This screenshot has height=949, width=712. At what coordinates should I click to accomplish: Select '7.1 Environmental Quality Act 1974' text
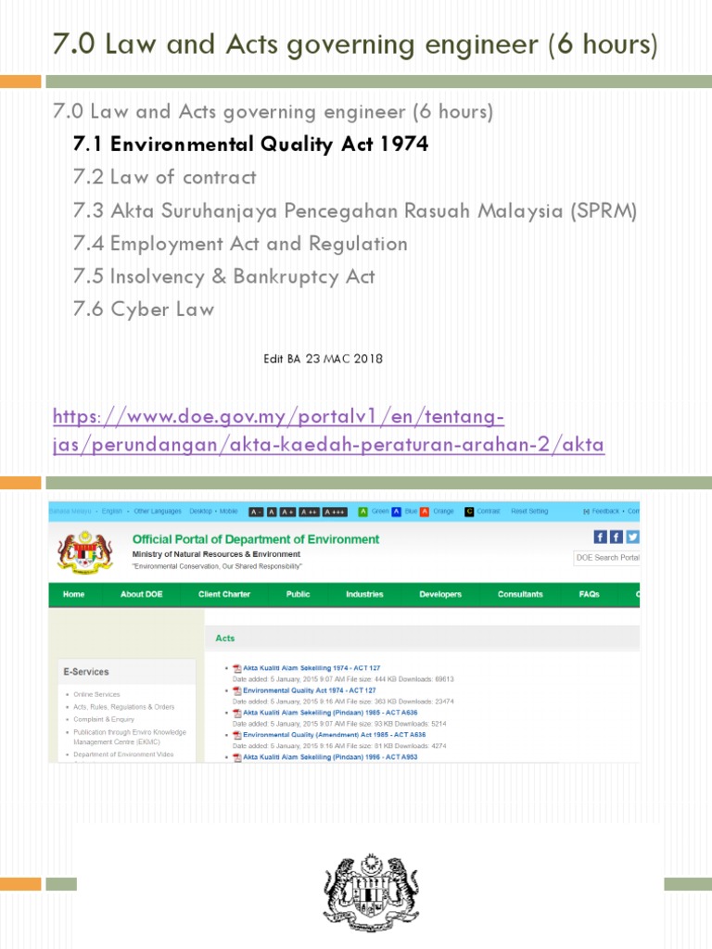[x=250, y=144]
